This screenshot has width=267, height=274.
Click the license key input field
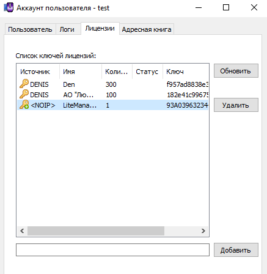click(x=112, y=250)
